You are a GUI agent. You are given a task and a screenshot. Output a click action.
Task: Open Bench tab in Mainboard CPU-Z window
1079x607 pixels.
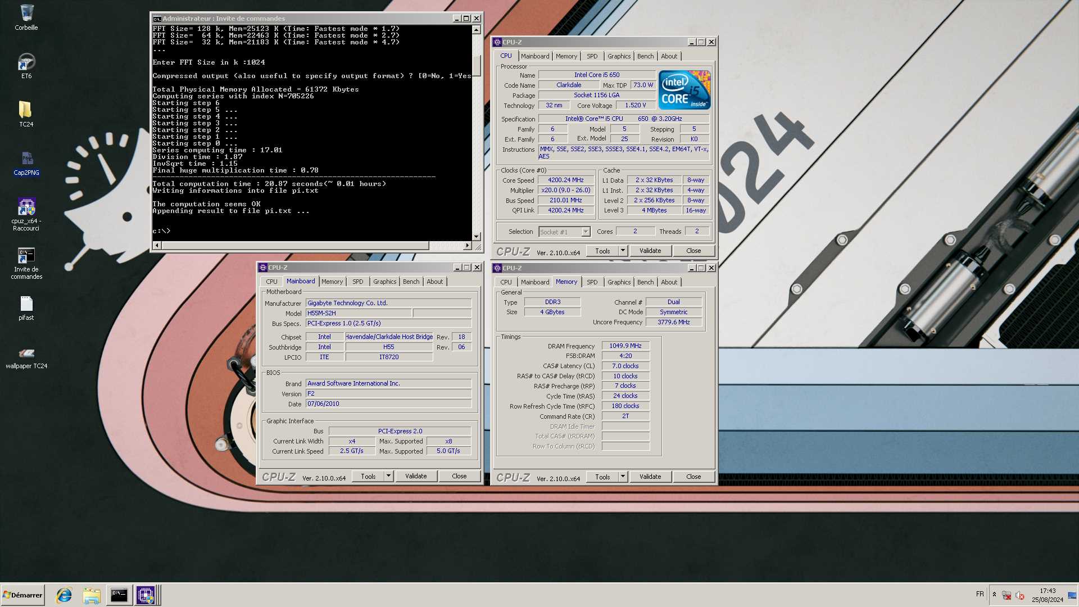tap(411, 282)
